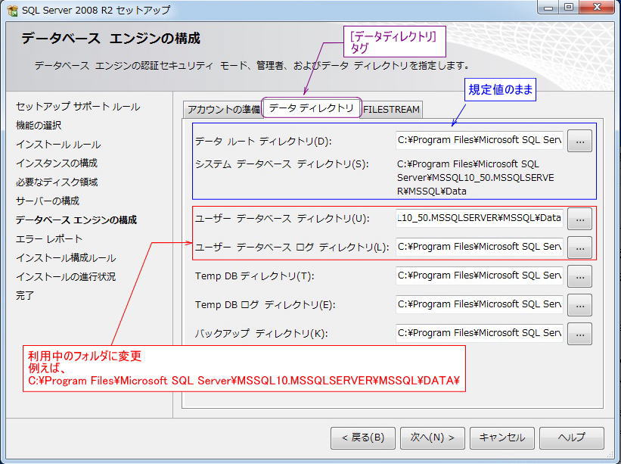Select the セットアップ サポート ルール step
This screenshot has height=464, width=621.
click(78, 107)
